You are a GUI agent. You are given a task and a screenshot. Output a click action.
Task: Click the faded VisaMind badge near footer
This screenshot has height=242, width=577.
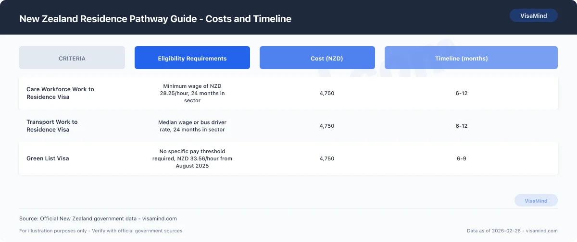click(536, 201)
